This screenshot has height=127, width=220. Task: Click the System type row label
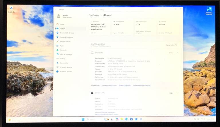coord(99,77)
